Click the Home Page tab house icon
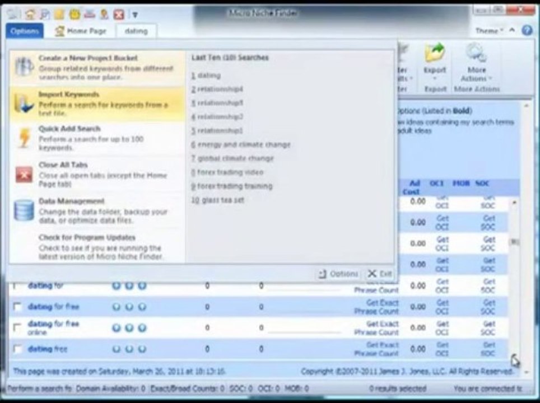Viewport: 540px width, 403px height. 60,31
